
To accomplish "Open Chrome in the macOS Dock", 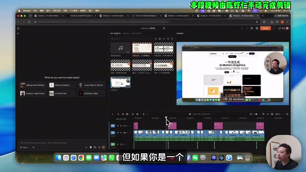I will click(x=81, y=158).
